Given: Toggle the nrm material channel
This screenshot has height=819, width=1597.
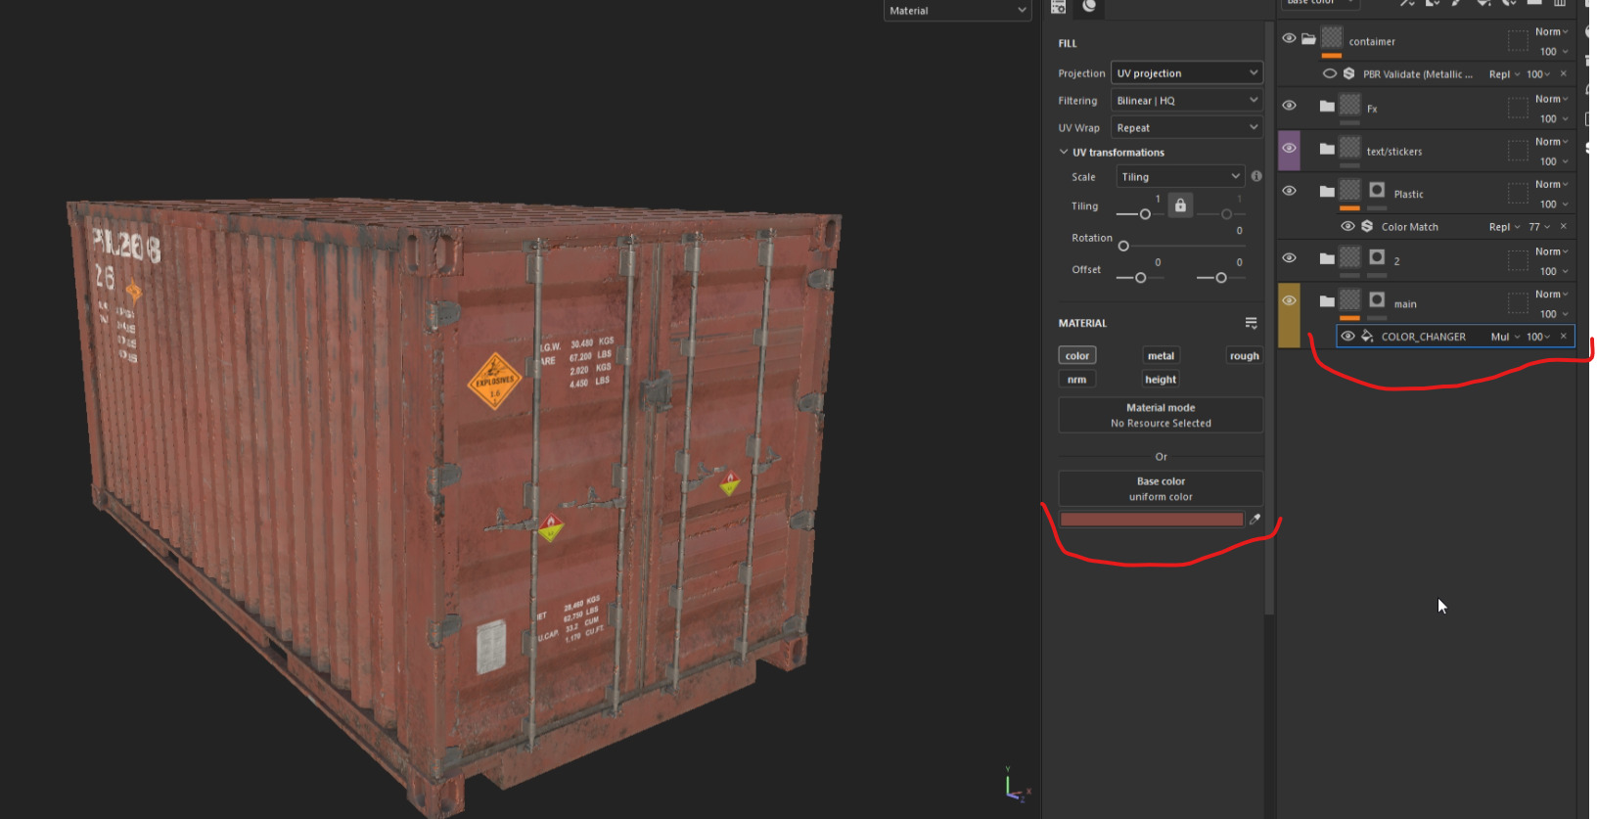Looking at the screenshot, I should pyautogui.click(x=1077, y=379).
